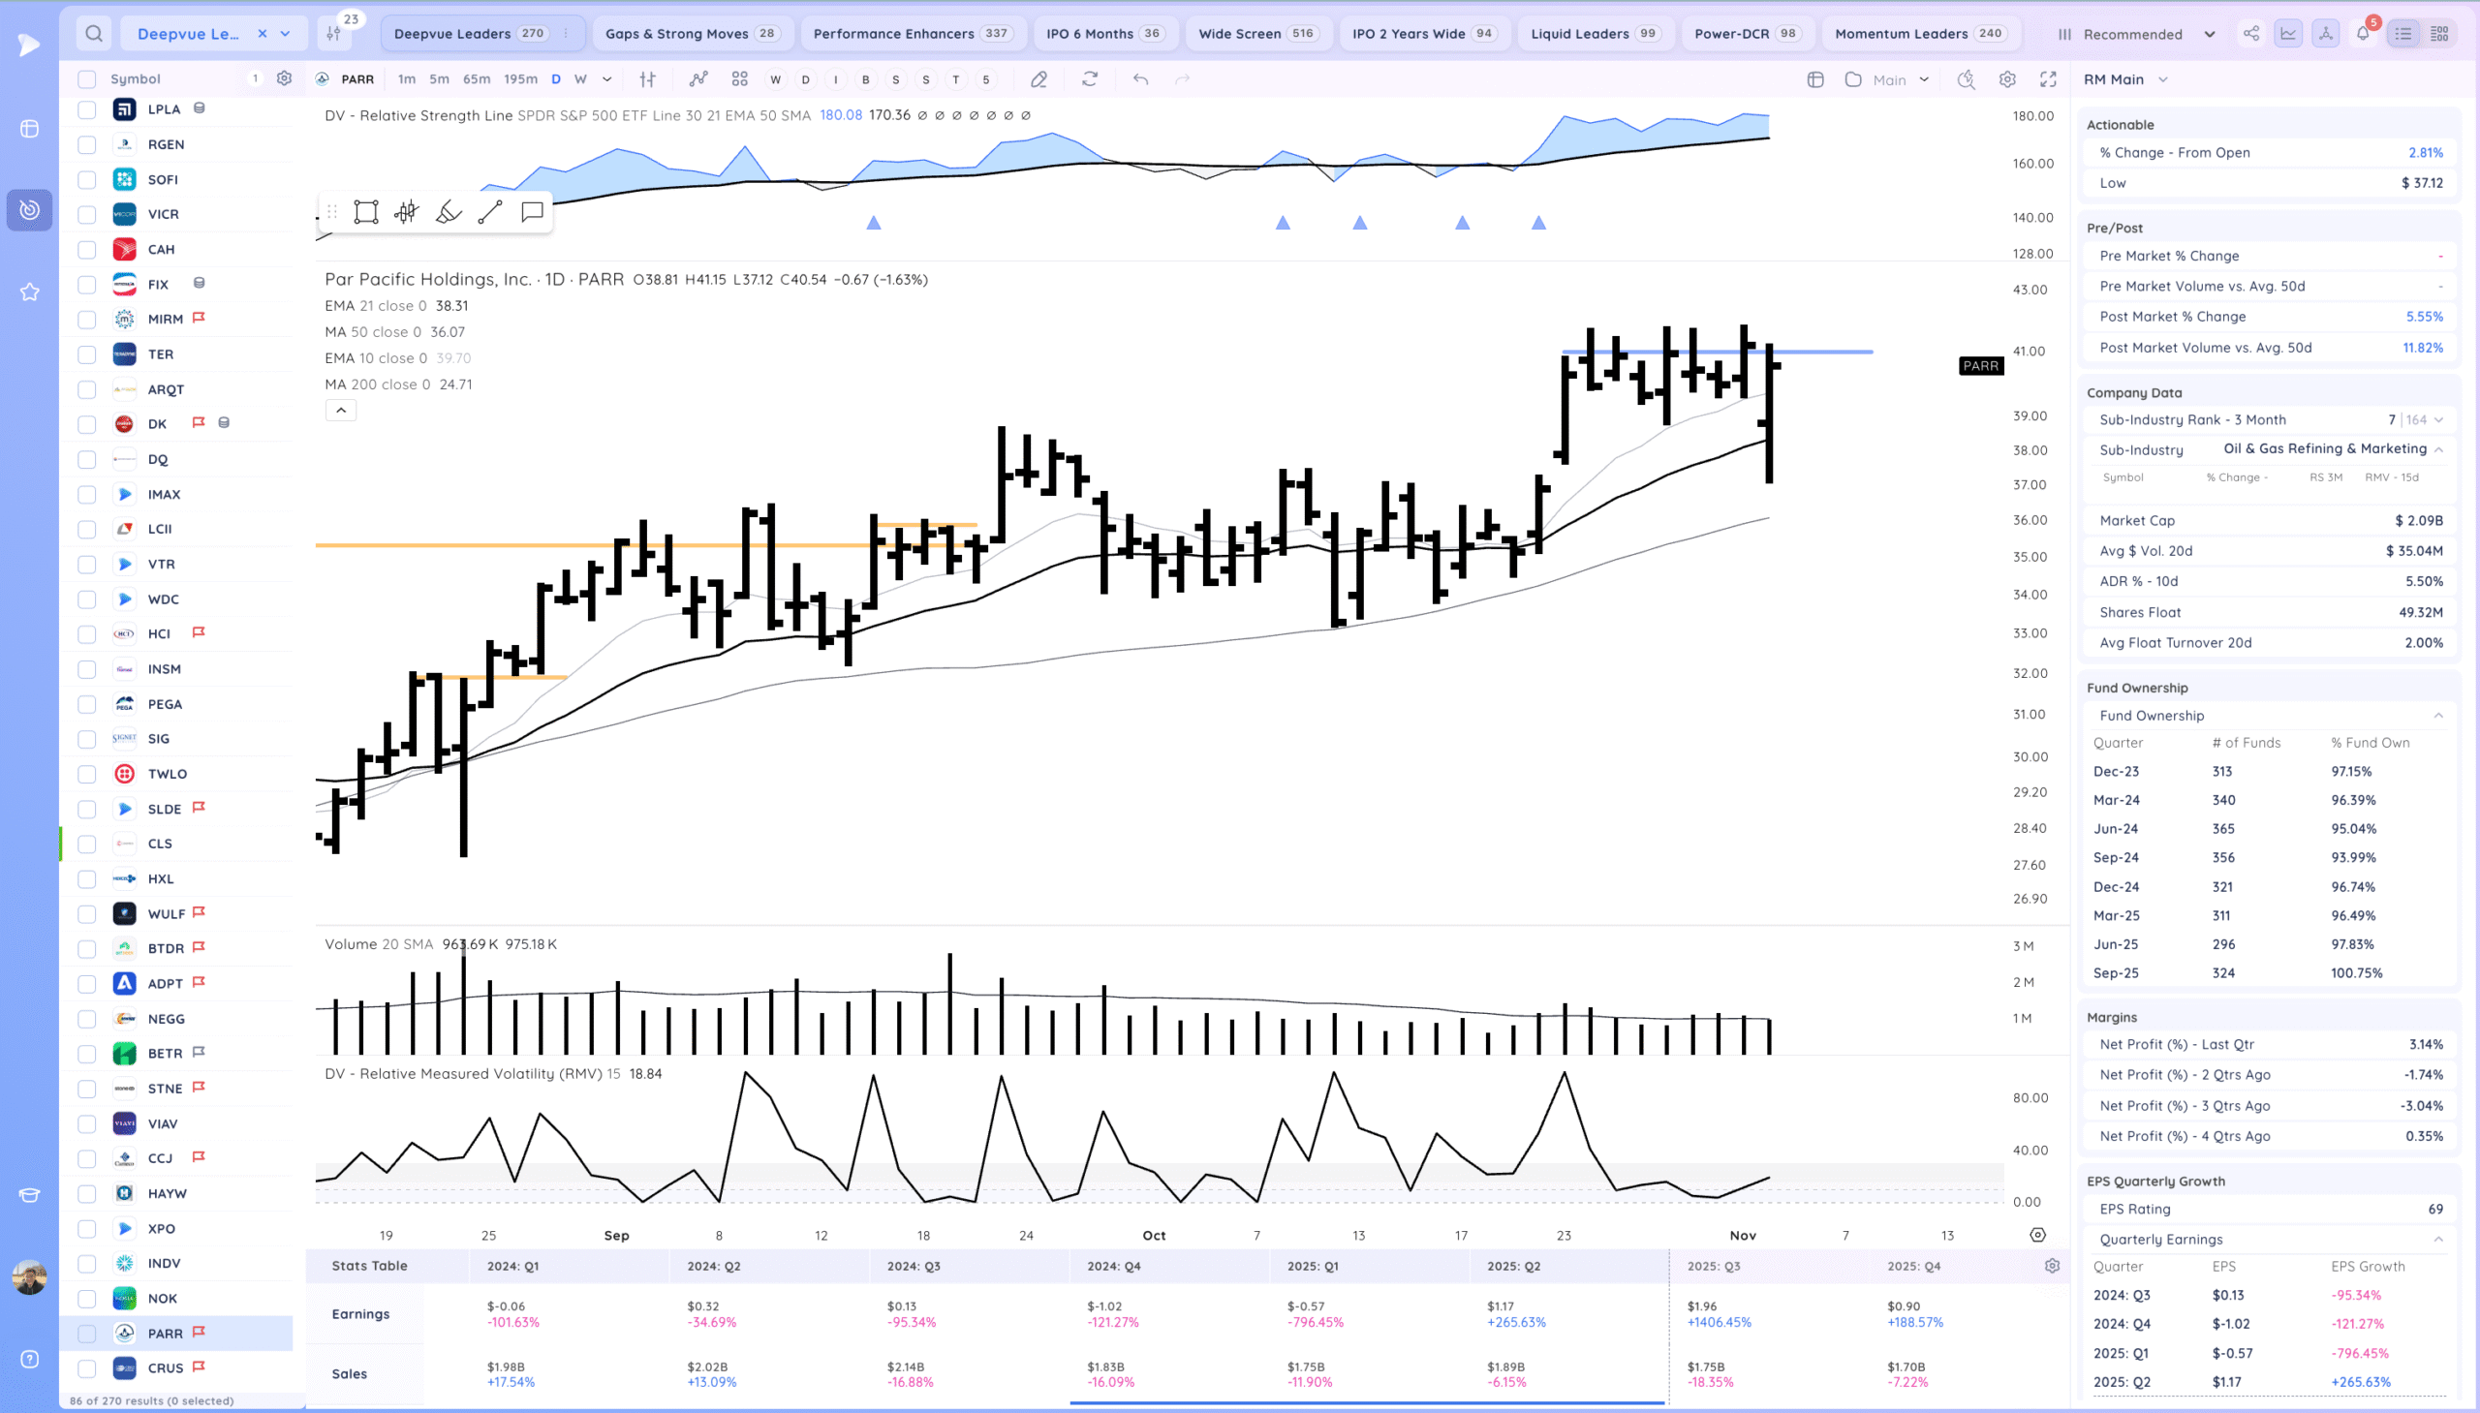The width and height of the screenshot is (2480, 1413).
Task: Check the SOFI row checkbox
Action: 87,179
